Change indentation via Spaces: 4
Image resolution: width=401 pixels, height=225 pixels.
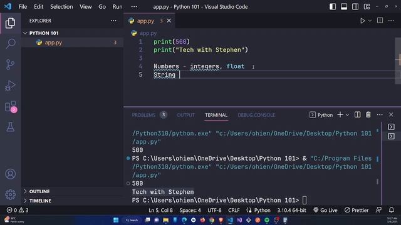[x=190, y=210]
